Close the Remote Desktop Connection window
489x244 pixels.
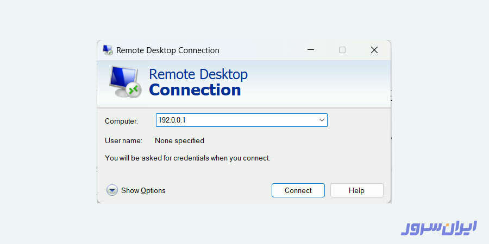tap(374, 50)
